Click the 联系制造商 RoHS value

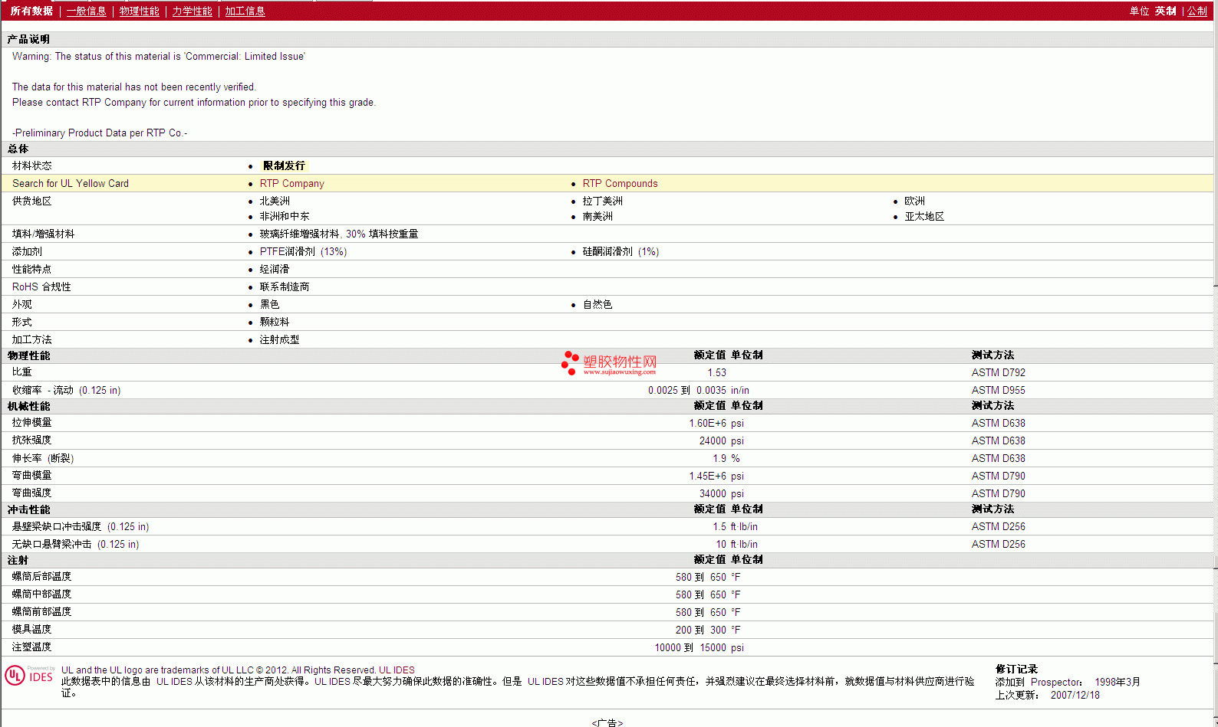click(x=285, y=287)
